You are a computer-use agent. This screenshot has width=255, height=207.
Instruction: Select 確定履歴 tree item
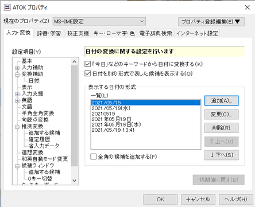(x=39, y=139)
